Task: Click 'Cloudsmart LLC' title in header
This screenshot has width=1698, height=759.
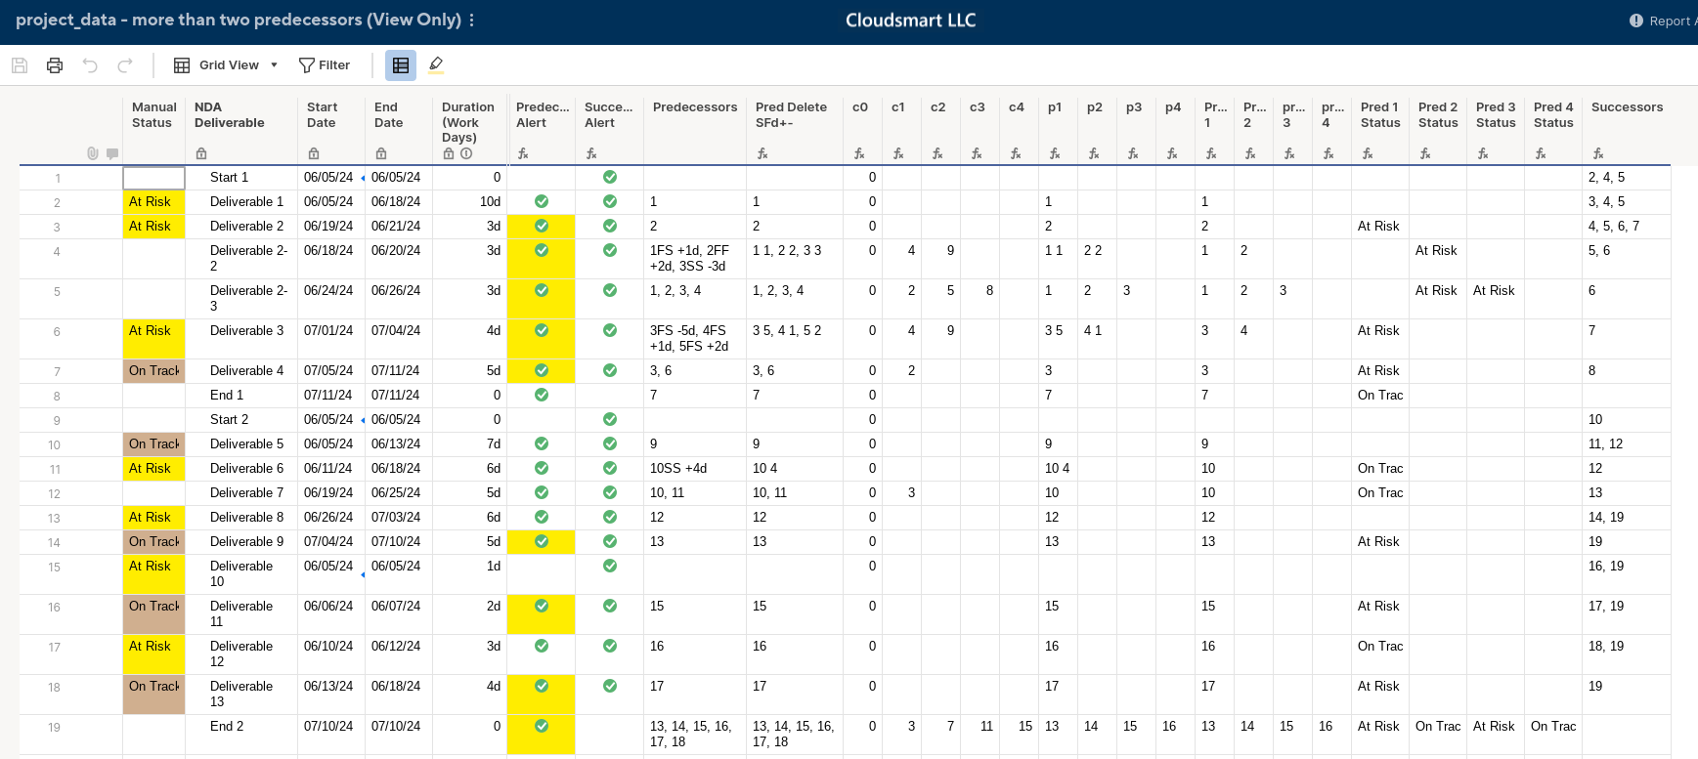Action: coord(910,21)
